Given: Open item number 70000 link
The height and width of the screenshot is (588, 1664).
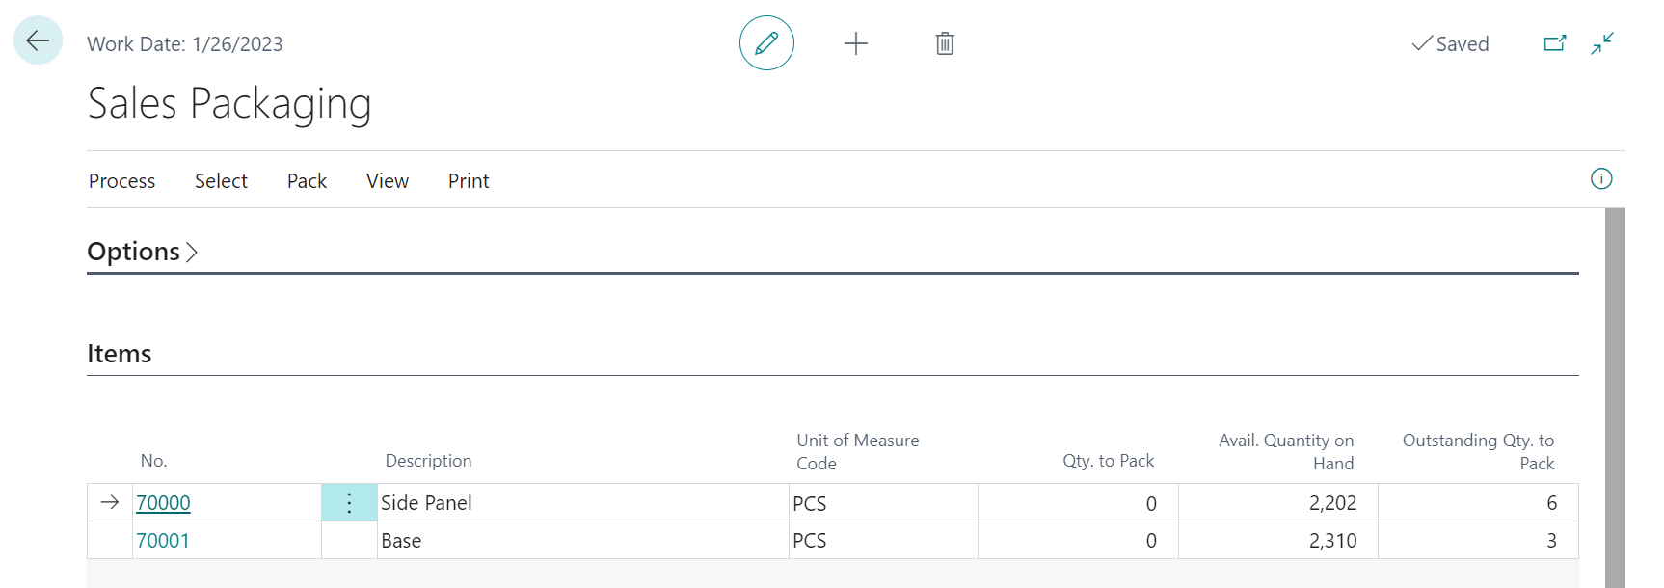Looking at the screenshot, I should tap(163, 503).
